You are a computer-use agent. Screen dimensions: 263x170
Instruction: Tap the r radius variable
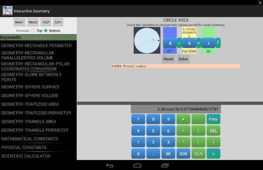[208, 43]
